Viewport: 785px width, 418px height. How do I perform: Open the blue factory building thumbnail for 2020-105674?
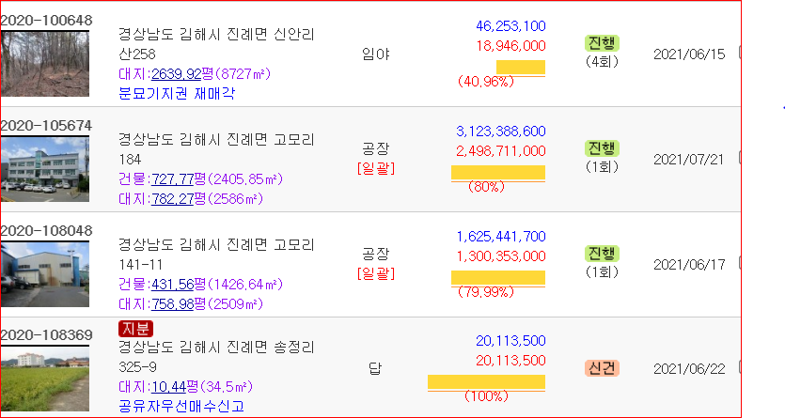45,169
